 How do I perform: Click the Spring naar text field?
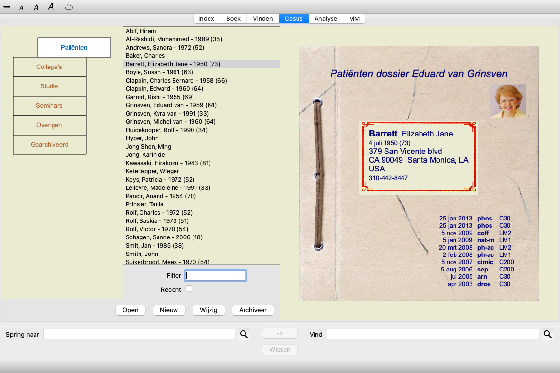click(x=139, y=334)
